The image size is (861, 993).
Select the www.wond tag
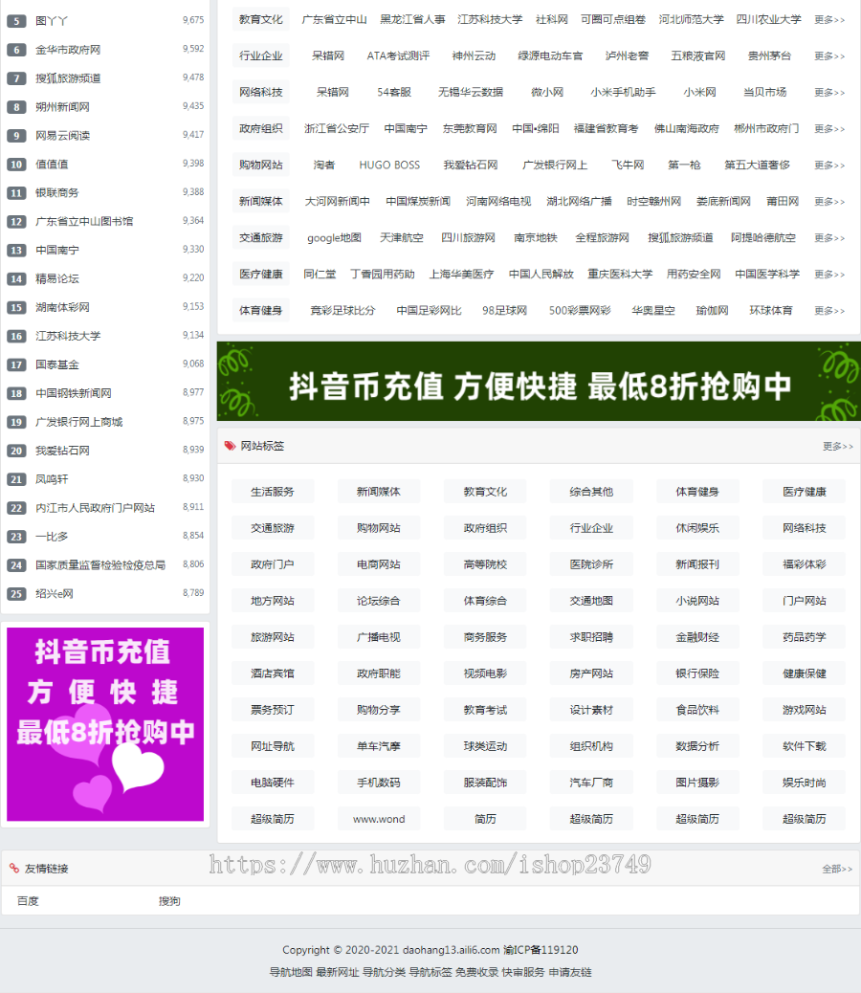tap(379, 820)
